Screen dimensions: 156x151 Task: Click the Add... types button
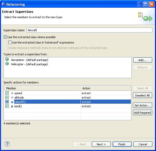click(x=143, y=60)
